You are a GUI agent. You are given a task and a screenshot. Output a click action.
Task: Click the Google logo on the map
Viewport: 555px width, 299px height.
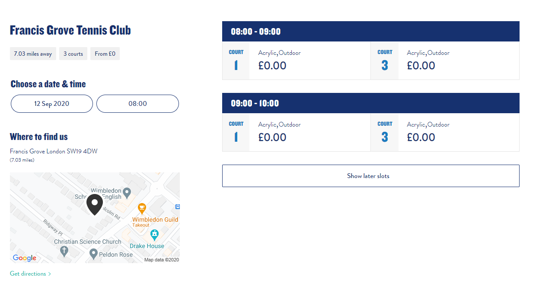point(25,258)
